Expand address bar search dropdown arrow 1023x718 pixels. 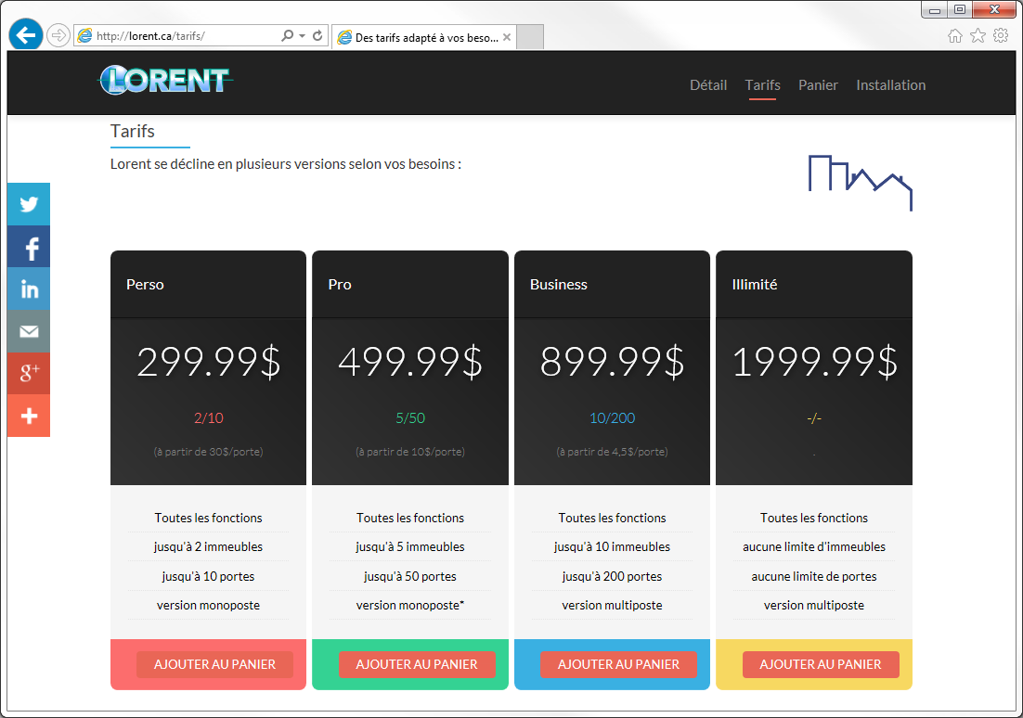coord(302,36)
